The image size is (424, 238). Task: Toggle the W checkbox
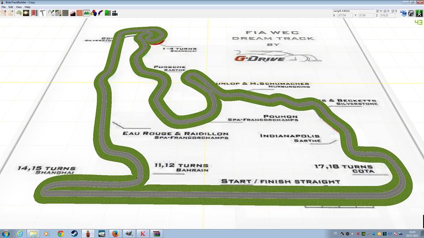point(378,11)
